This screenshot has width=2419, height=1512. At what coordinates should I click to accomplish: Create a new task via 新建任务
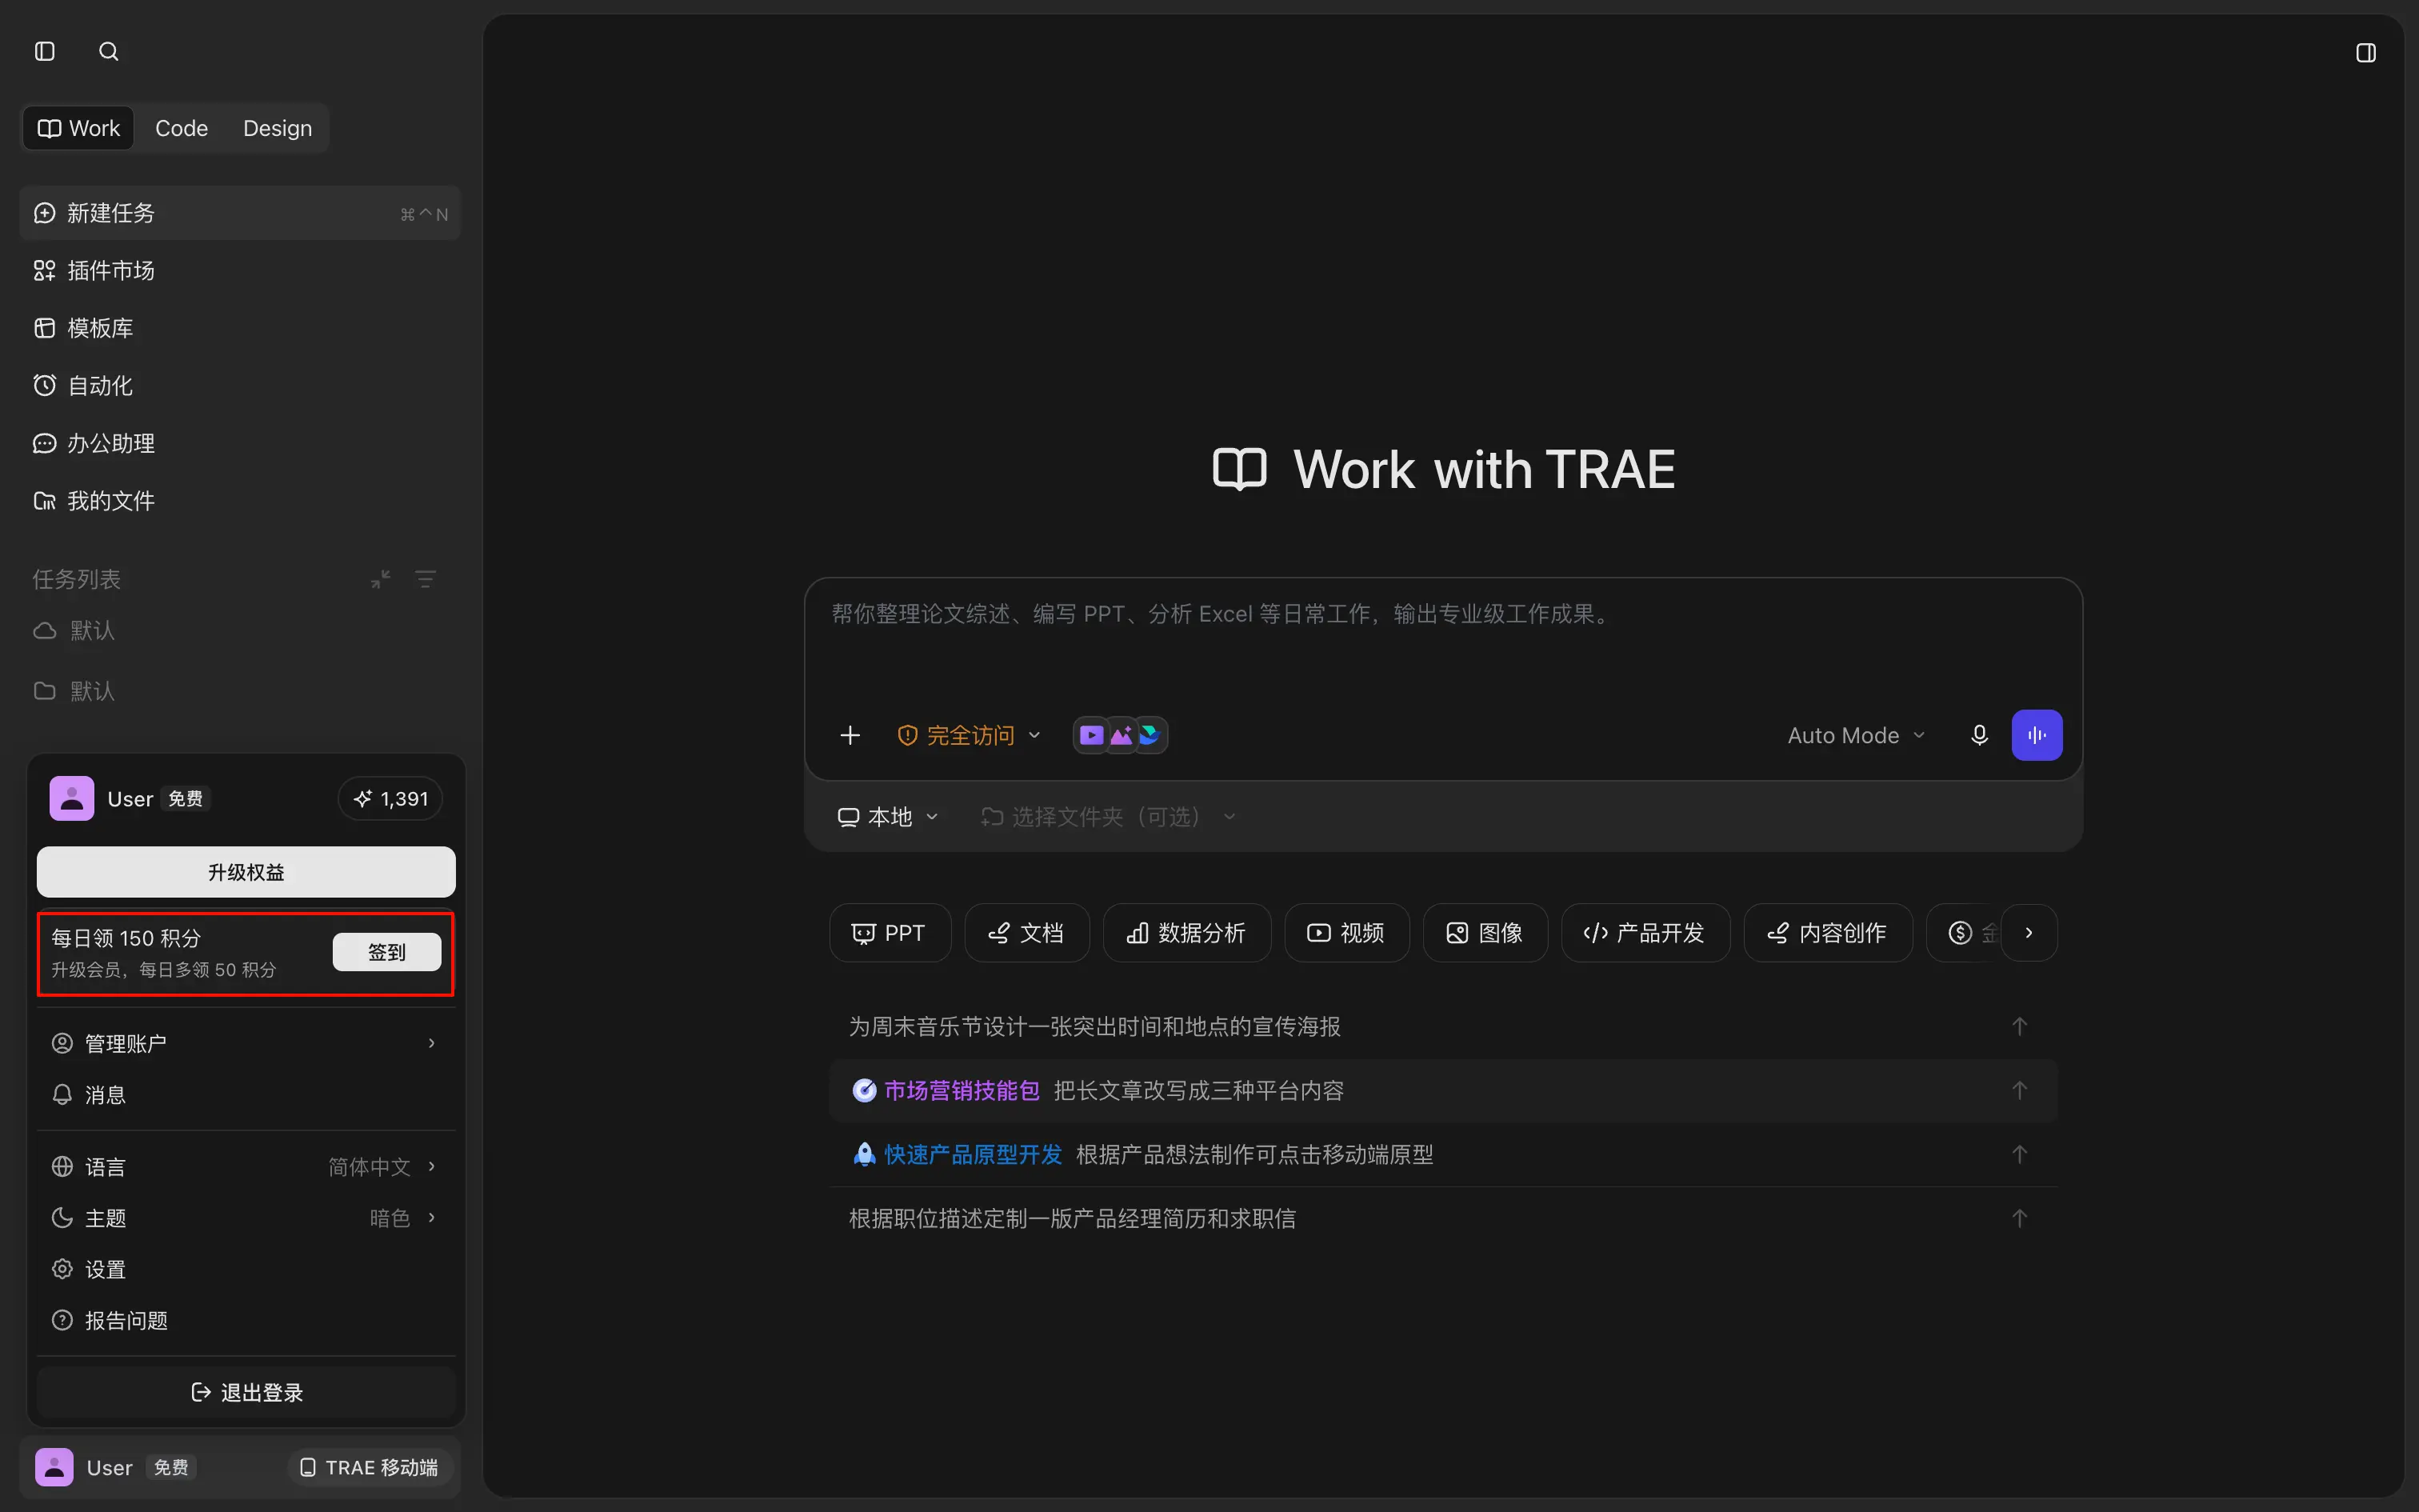240,213
